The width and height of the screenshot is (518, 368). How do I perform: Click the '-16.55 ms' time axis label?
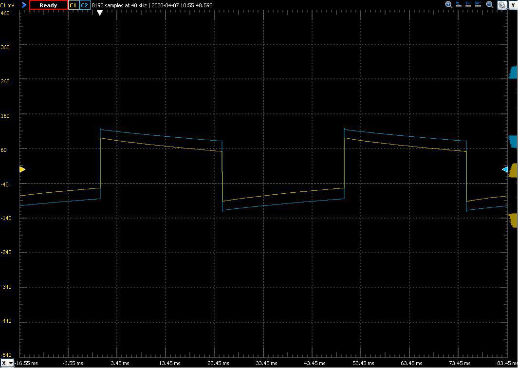tap(26, 363)
